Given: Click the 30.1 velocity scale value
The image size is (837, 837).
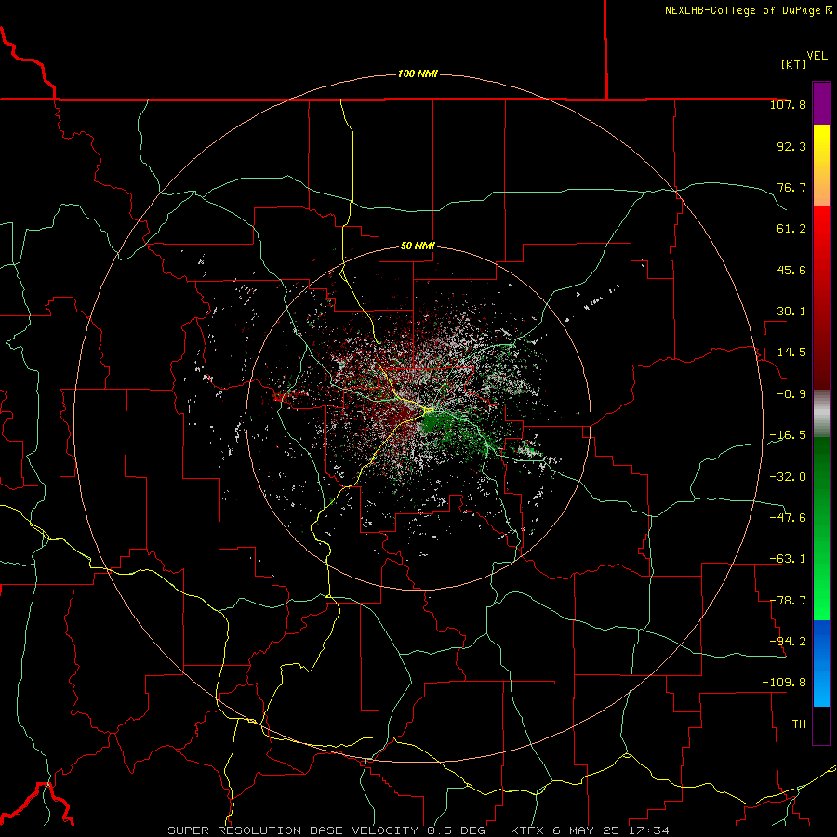Looking at the screenshot, I should pyautogui.click(x=791, y=312).
